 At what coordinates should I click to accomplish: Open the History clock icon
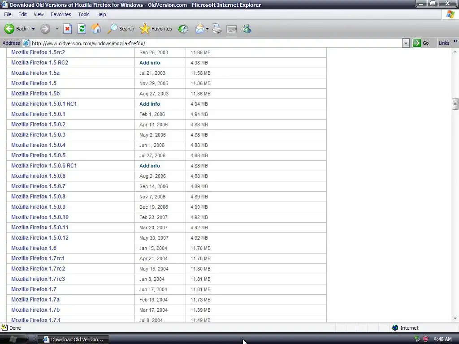coord(183,29)
